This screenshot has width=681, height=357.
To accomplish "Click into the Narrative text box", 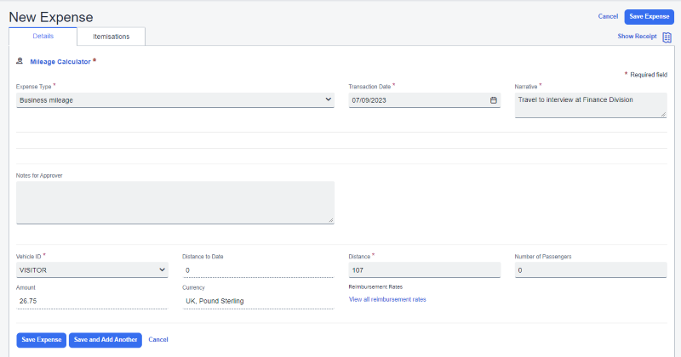I will (x=590, y=105).
